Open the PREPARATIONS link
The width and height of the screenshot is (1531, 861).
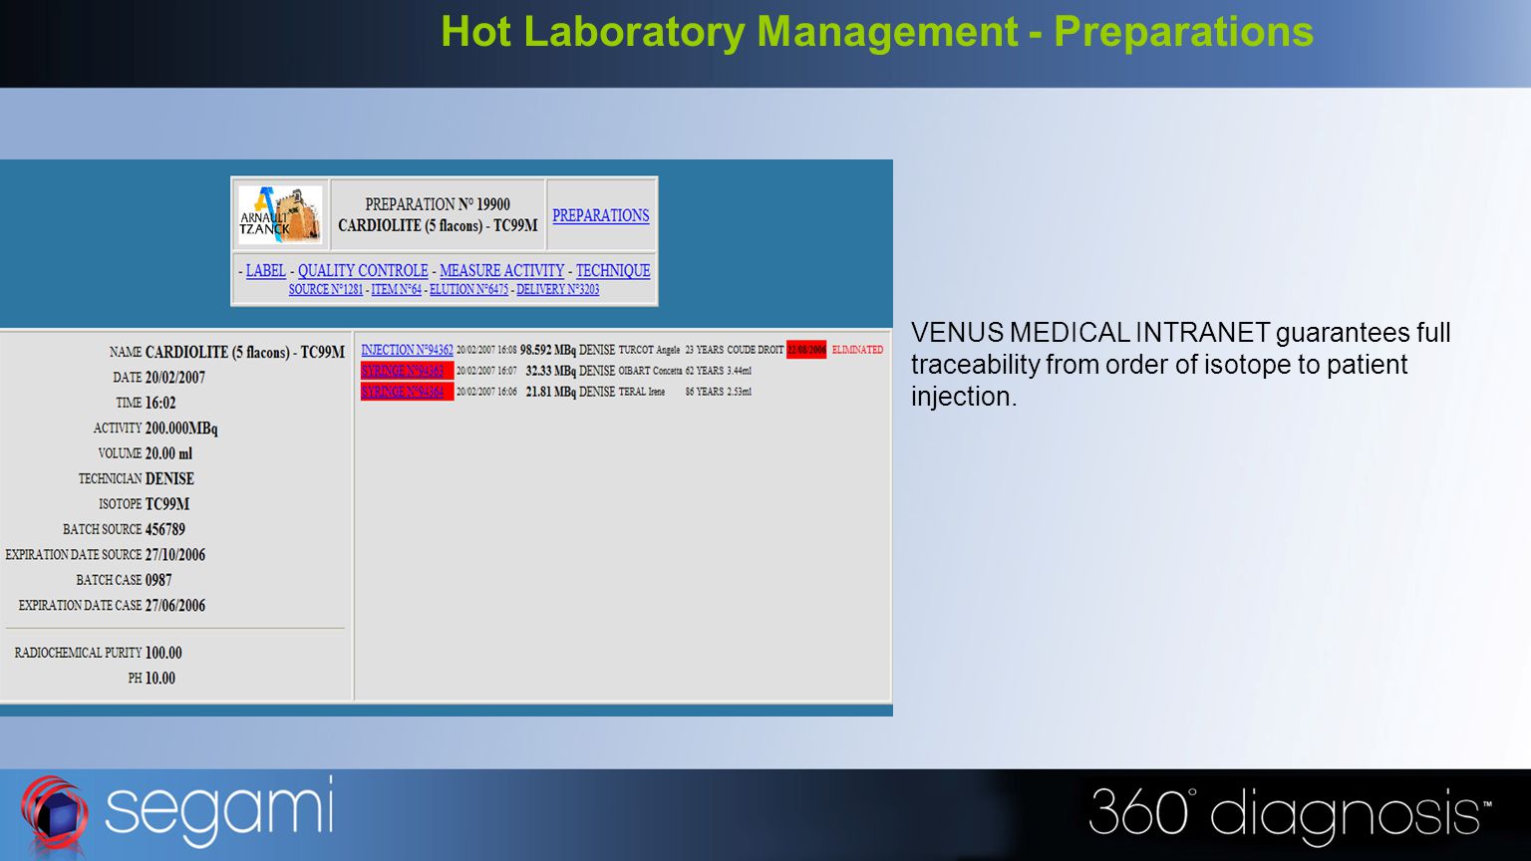(601, 215)
